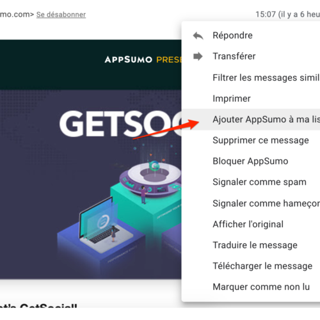Image resolution: width=320 pixels, height=320 pixels.
Task: Choose Supprimer ce message
Action: click(x=251, y=140)
